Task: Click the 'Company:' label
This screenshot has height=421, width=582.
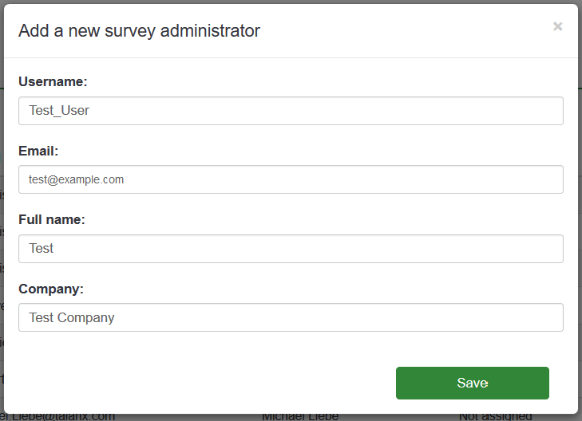Action: tap(51, 289)
